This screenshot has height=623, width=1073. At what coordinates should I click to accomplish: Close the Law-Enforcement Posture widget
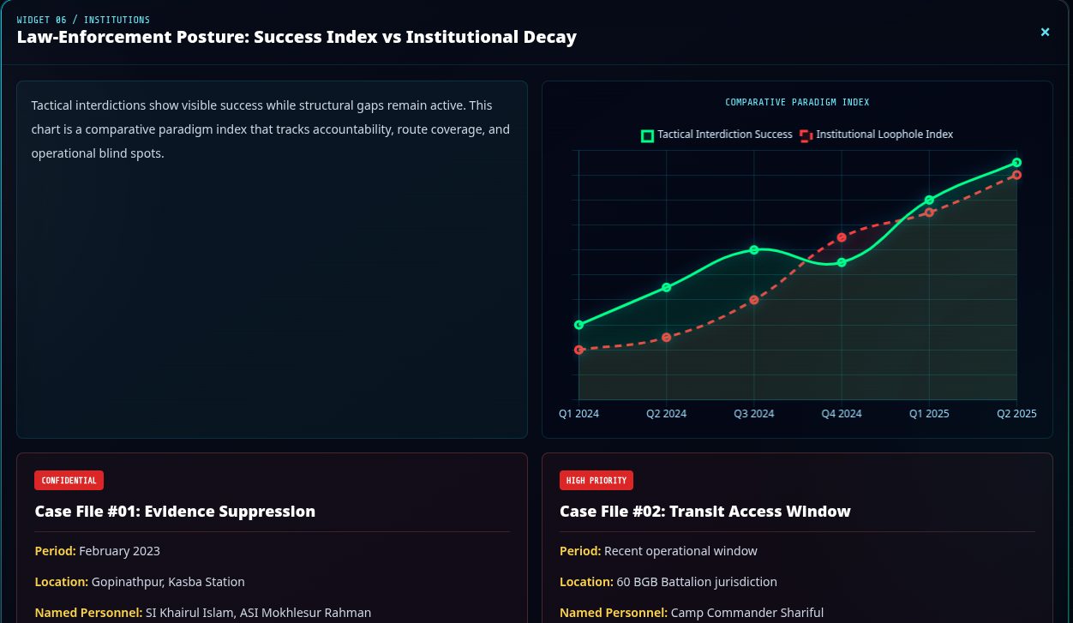(x=1045, y=33)
